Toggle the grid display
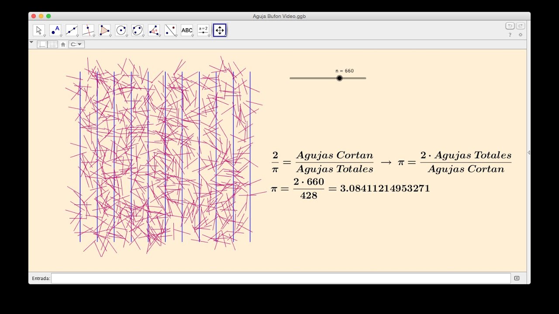 coord(52,44)
